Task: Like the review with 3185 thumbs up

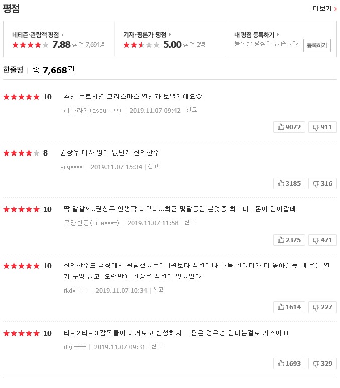Action: pyautogui.click(x=289, y=184)
